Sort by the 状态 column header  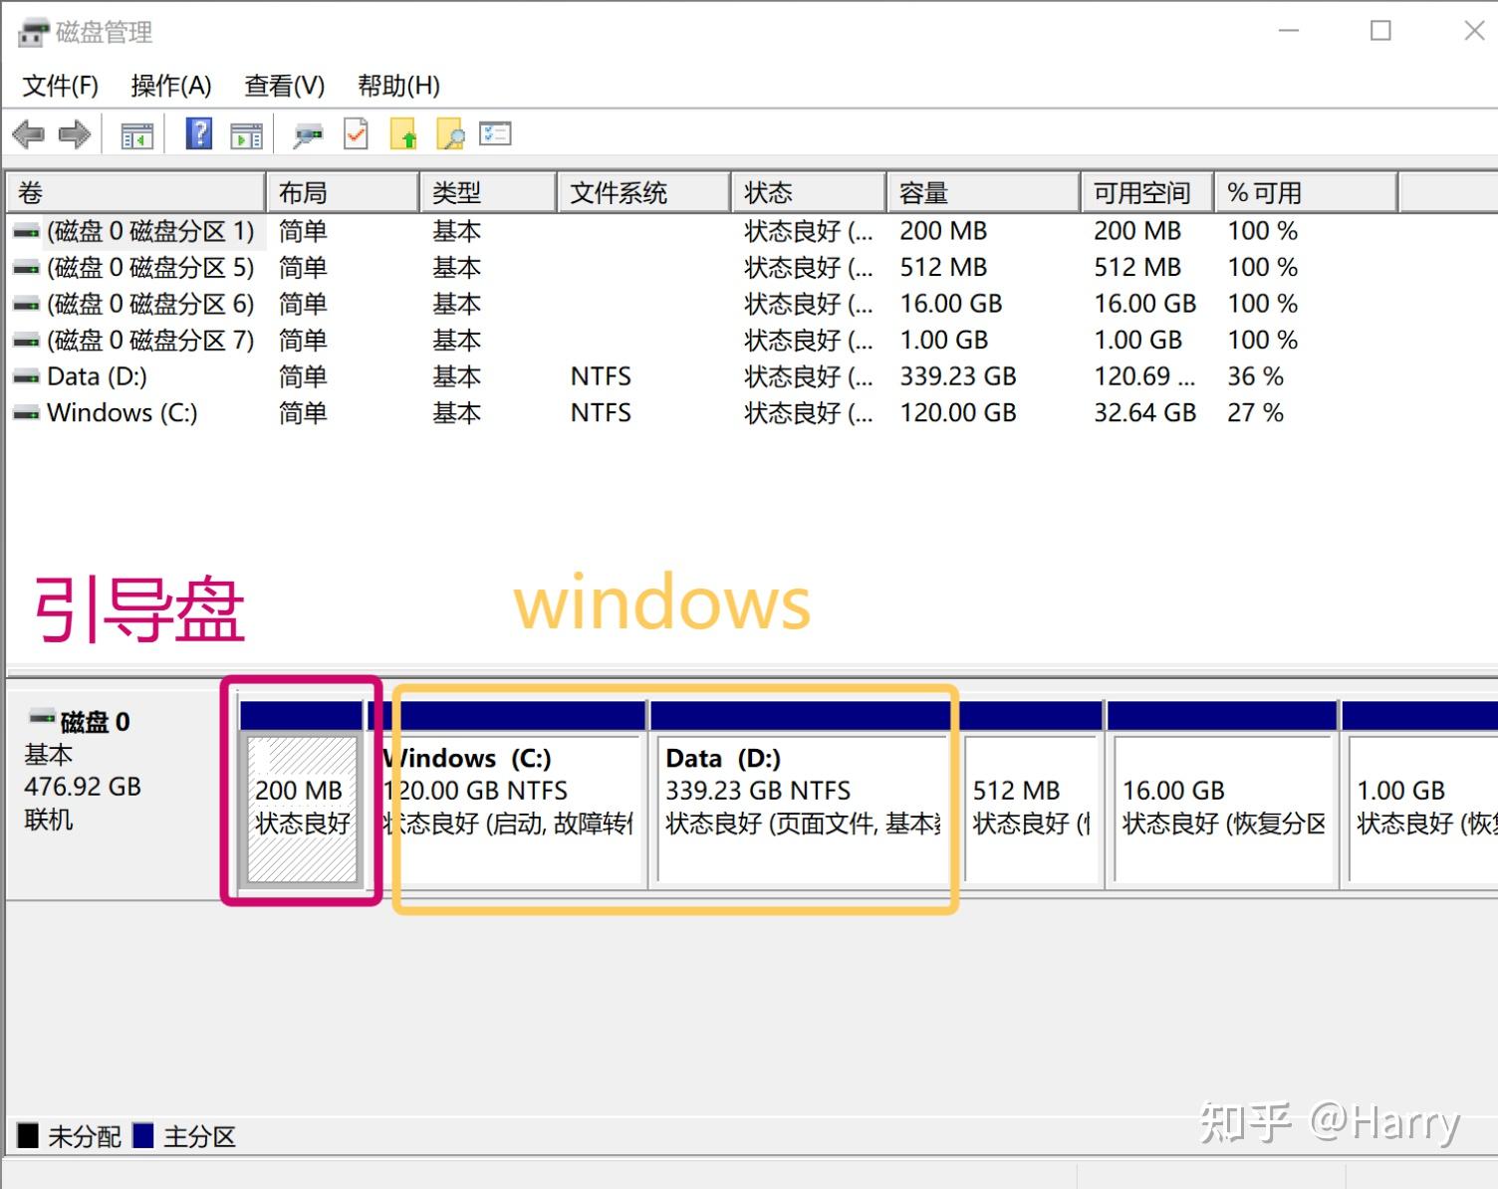point(809,192)
